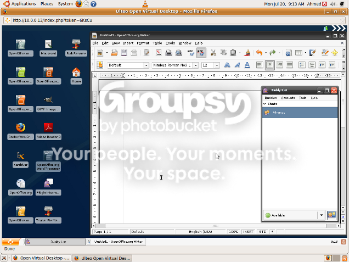
Task: Click the Paste clipboard icon
Action: [233, 53]
